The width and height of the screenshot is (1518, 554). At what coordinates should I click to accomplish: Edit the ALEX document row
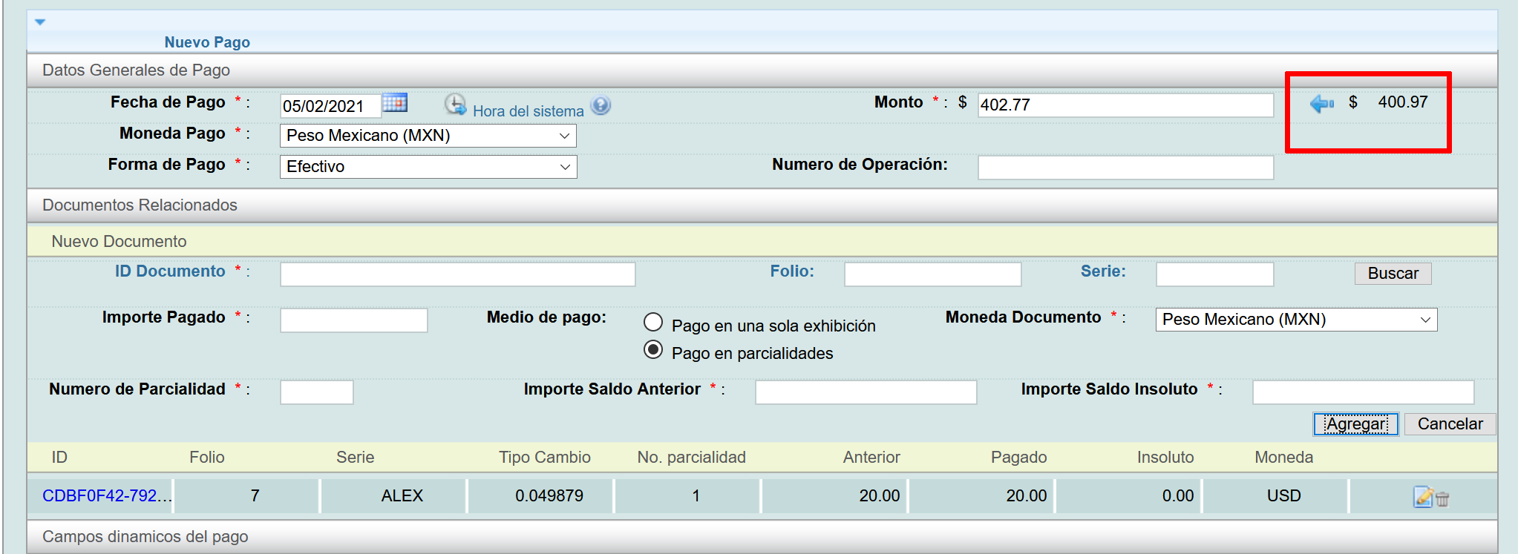coord(1422,497)
